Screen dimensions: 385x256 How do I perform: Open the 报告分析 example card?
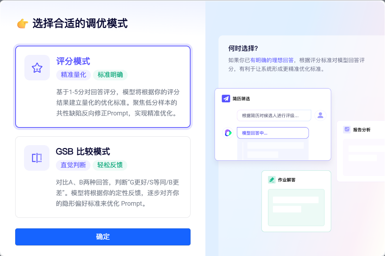pyautogui.click(x=361, y=151)
